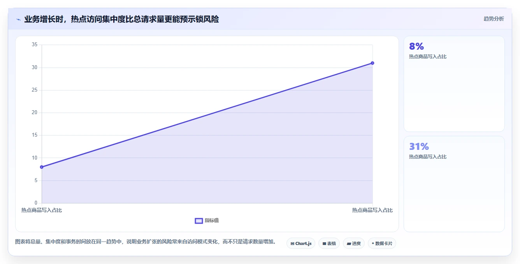Click the title 业务增长时，热点访问集中度比总请求量更能预示锁风险
Image resolution: width=520 pixels, height=264 pixels.
pyautogui.click(x=121, y=19)
